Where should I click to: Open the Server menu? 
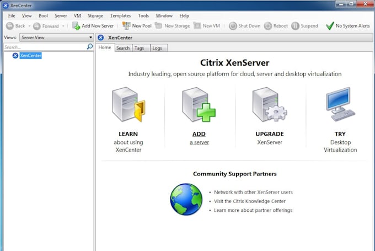61,16
